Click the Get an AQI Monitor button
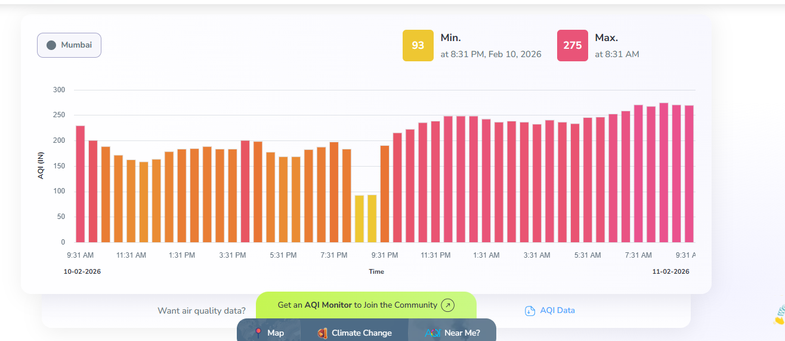The width and height of the screenshot is (785, 341). point(366,305)
